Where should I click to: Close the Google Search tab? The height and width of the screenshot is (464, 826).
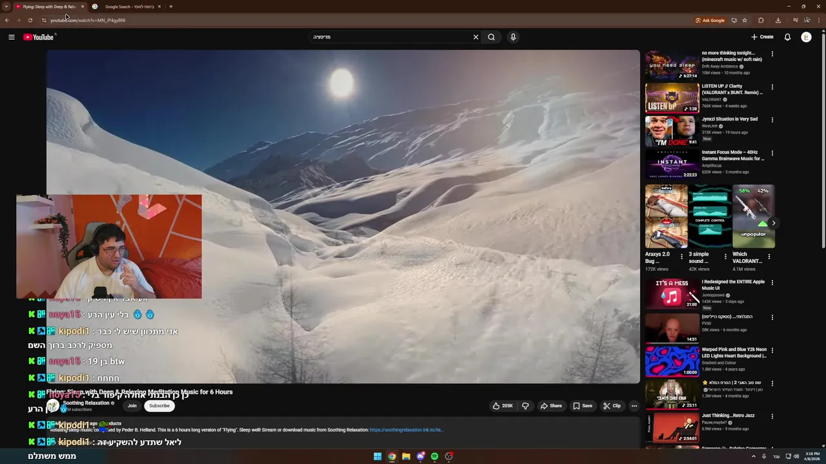(x=159, y=6)
